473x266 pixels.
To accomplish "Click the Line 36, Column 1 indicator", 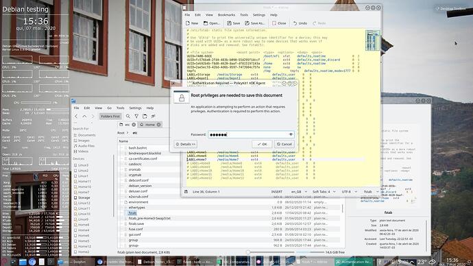I will [x=206, y=192].
